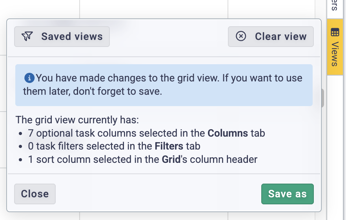Click the empty grid cell above the panel
The width and height of the screenshot is (346, 220).
tap(154, 9)
